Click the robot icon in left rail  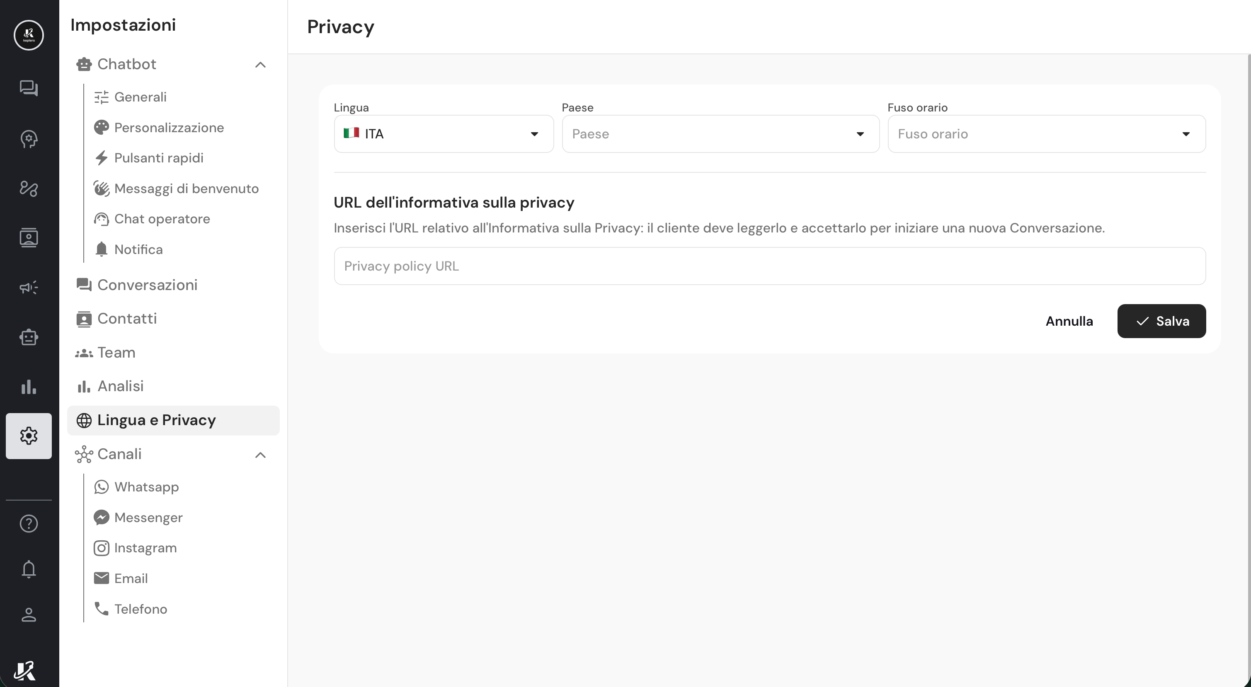click(x=29, y=337)
